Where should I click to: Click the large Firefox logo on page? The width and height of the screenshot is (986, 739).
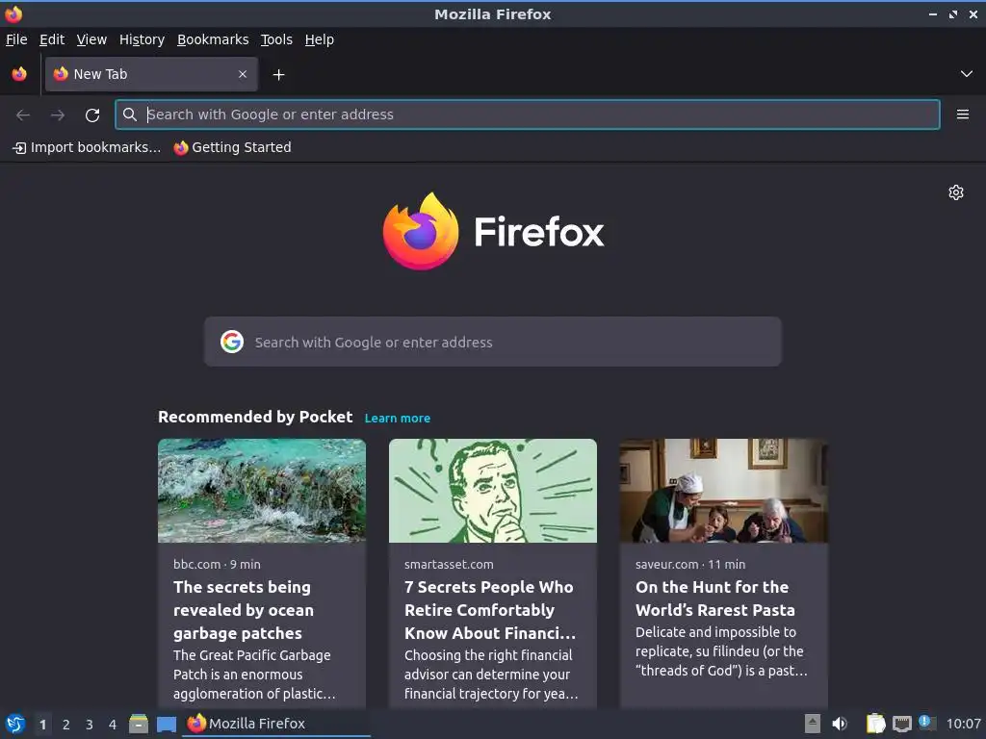click(493, 231)
